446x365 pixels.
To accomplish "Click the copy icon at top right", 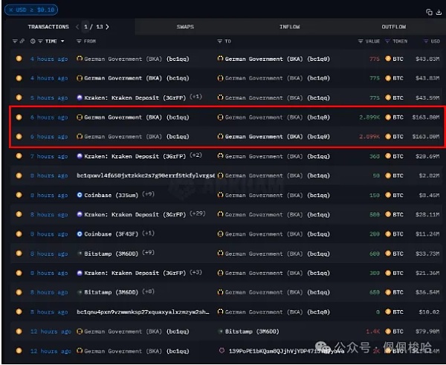I will (429, 12).
